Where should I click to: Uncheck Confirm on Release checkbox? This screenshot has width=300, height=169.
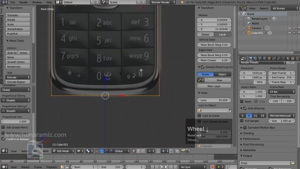(x=3, y=139)
